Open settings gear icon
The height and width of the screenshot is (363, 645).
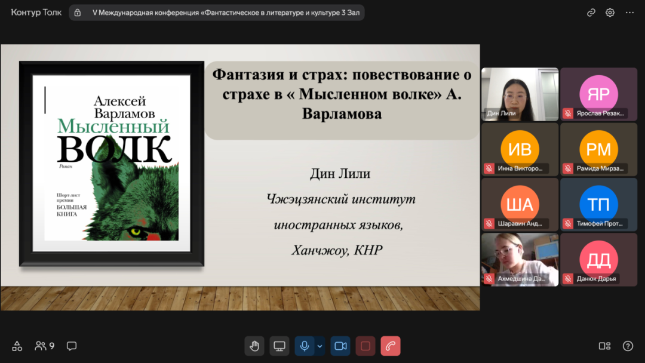(610, 13)
